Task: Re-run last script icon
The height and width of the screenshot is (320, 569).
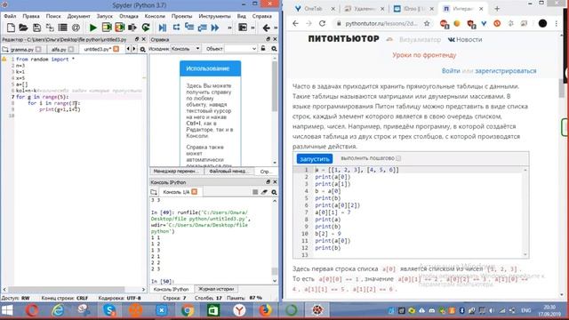Action: coord(146,28)
